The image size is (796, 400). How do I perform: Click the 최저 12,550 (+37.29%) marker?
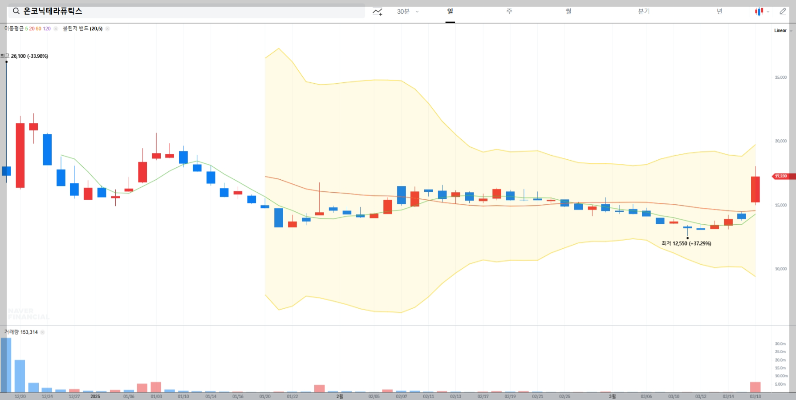(686, 243)
